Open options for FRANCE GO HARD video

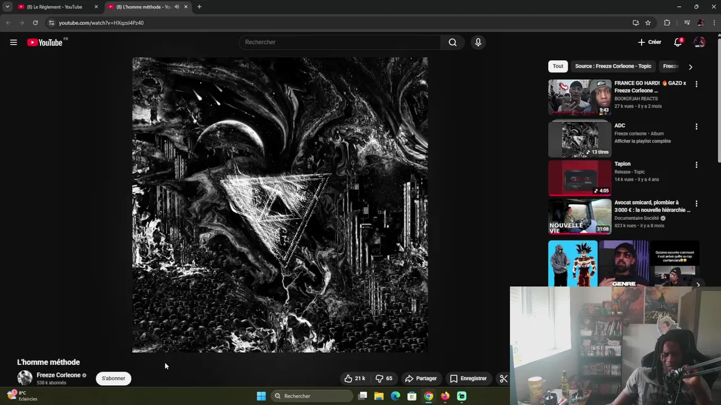696,84
